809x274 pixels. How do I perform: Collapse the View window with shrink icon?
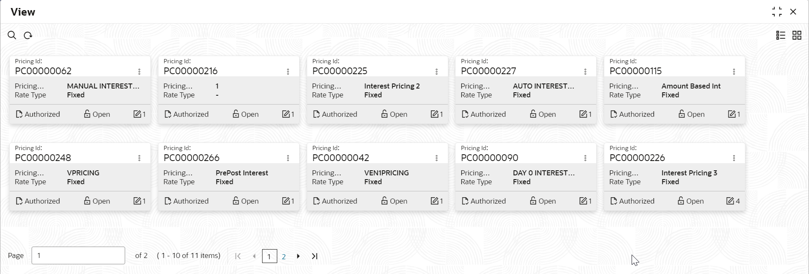pyautogui.click(x=777, y=12)
